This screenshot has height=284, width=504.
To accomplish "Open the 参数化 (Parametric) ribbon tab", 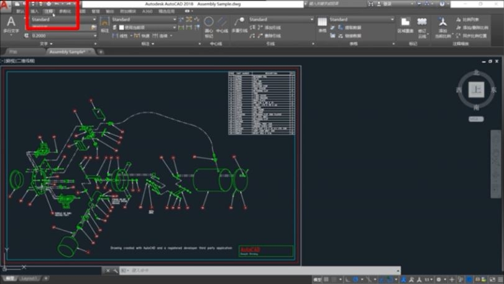I will 65,11.
